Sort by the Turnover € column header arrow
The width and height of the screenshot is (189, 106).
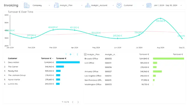(x=53, y=58)
